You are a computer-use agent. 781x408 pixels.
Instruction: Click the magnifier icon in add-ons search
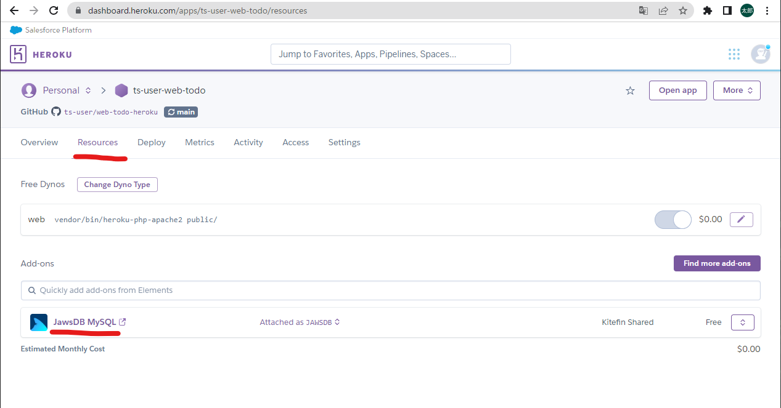[x=31, y=290]
